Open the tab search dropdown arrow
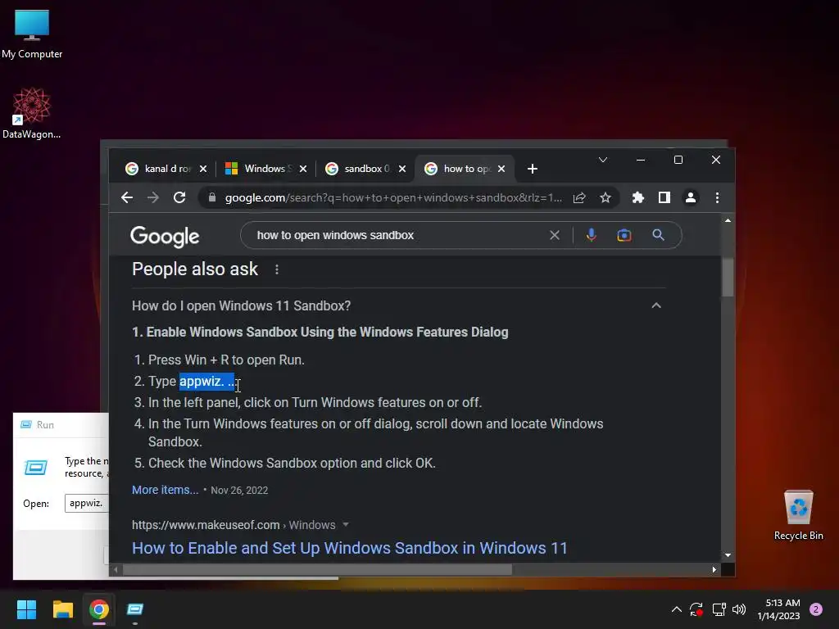This screenshot has height=629, width=839. (602, 160)
